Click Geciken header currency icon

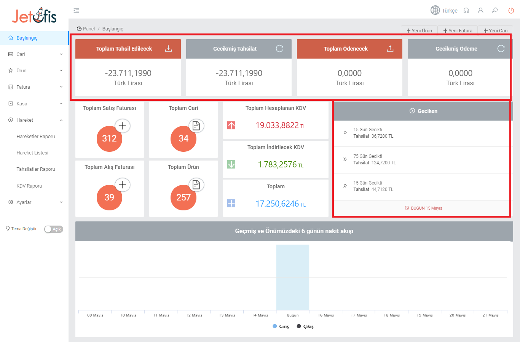point(412,111)
